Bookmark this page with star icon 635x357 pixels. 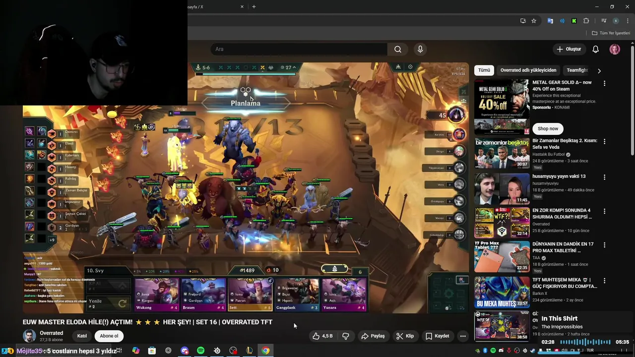[x=534, y=21]
